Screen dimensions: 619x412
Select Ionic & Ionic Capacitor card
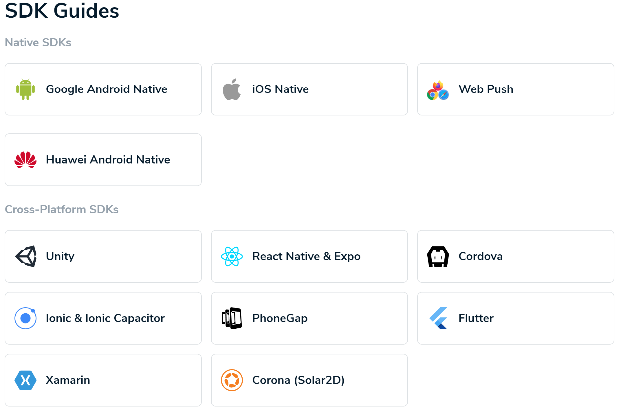pos(103,318)
